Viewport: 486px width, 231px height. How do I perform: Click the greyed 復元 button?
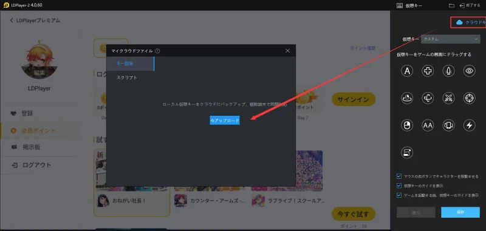pos(416,212)
